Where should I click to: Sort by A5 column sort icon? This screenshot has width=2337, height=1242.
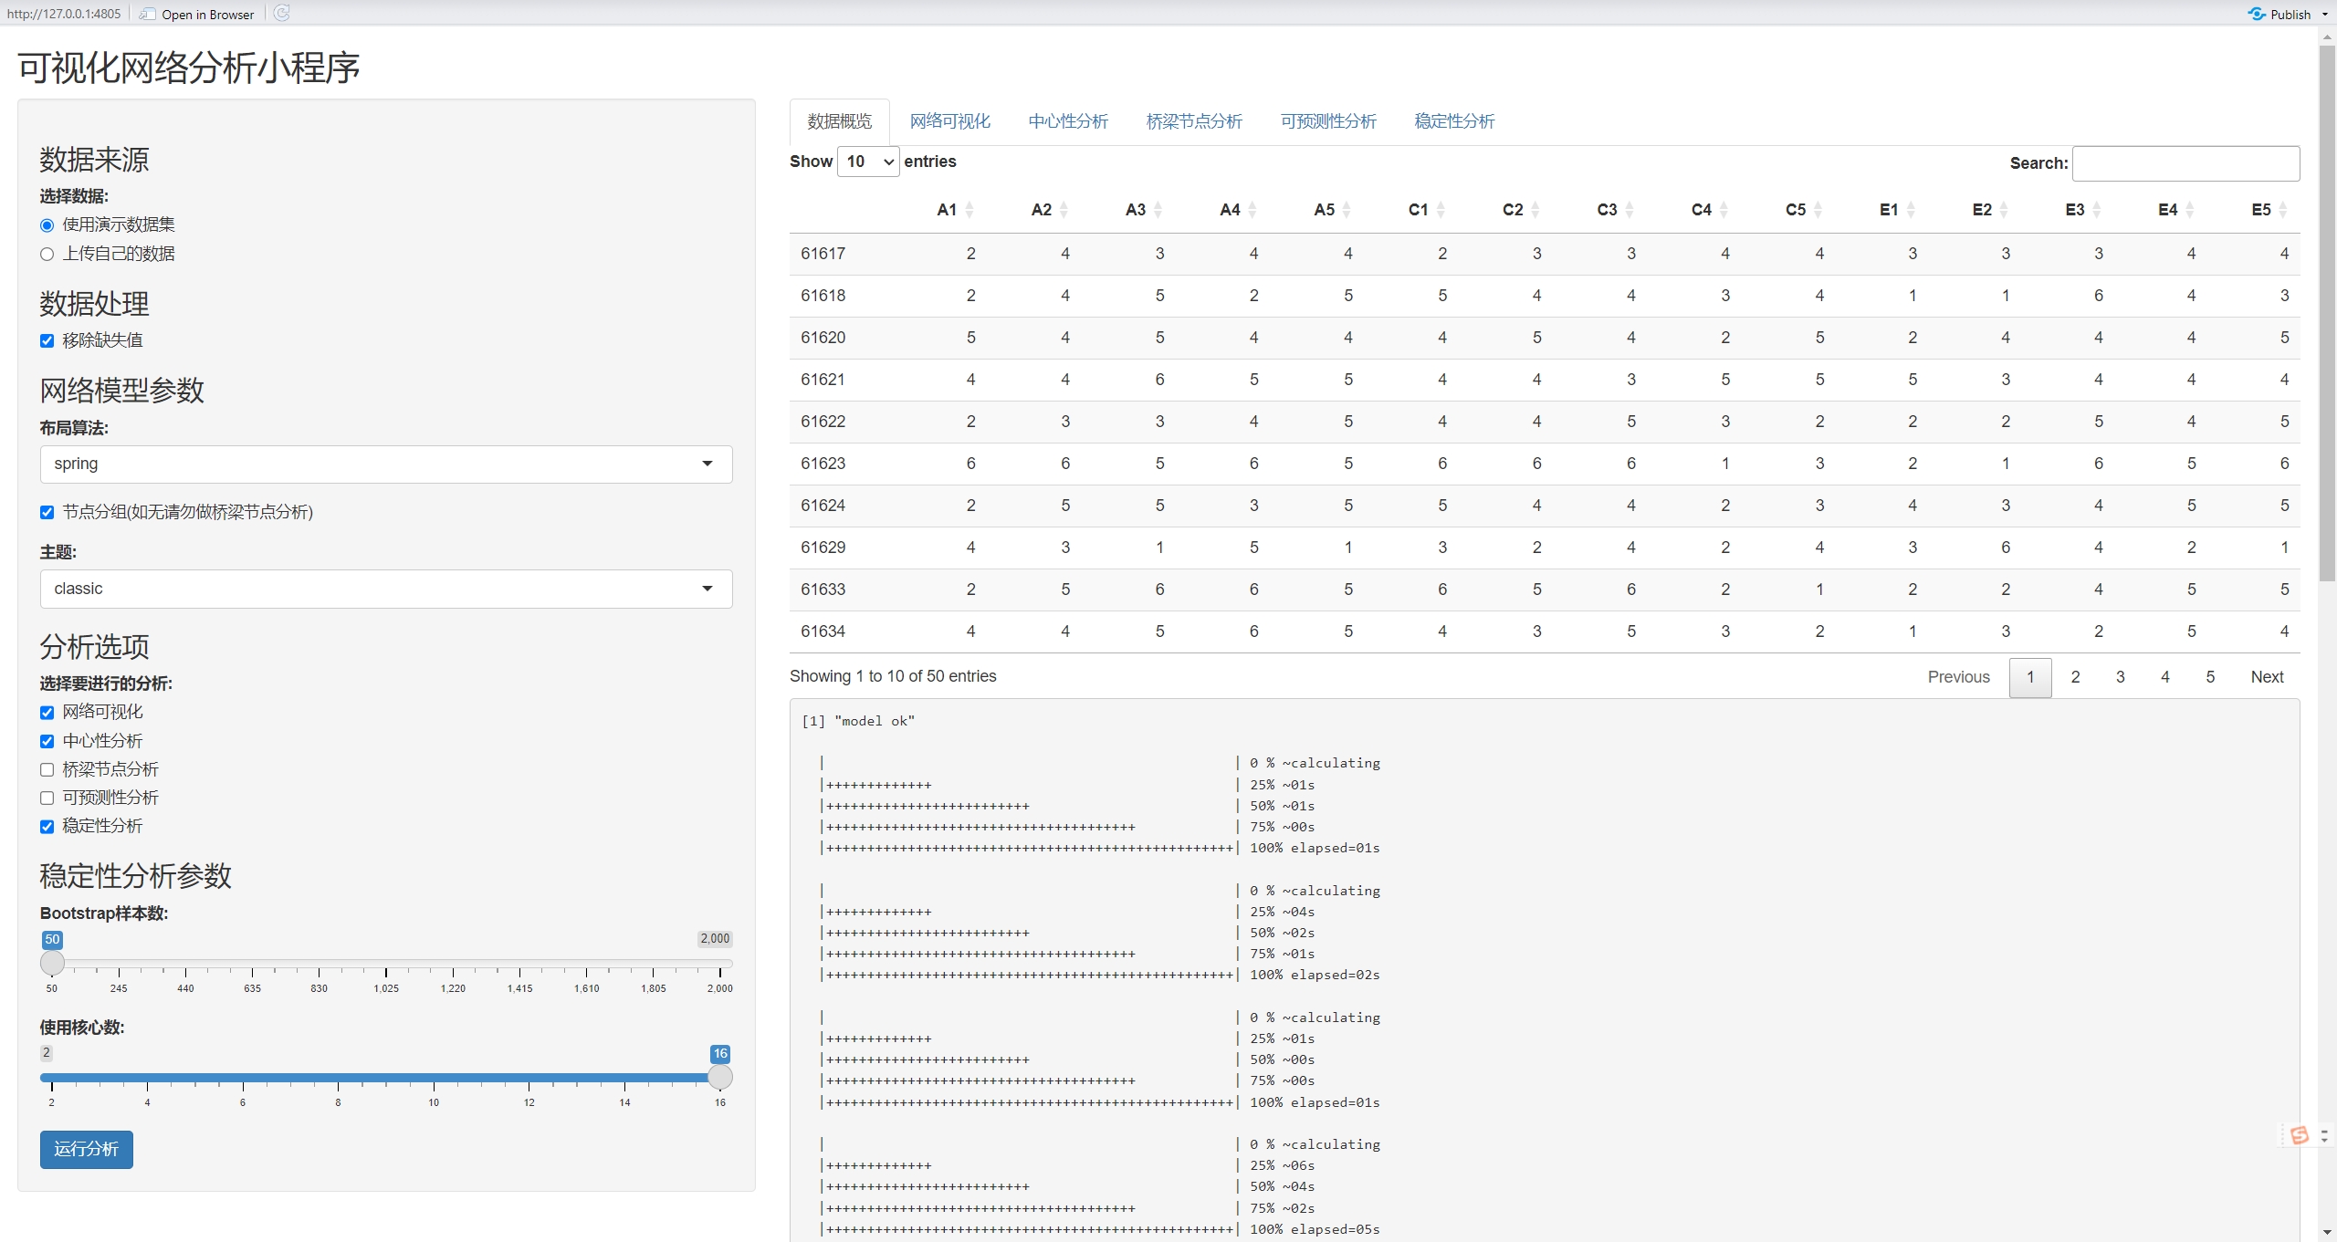tap(1347, 210)
